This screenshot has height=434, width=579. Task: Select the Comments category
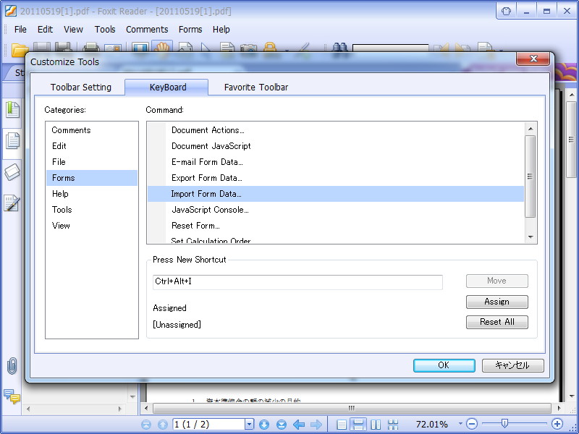tap(92, 130)
